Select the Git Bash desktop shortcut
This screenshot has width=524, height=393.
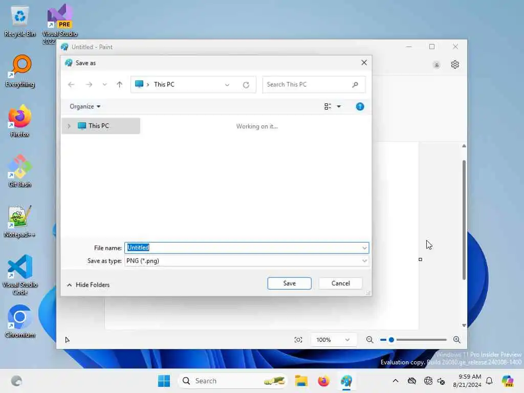[20, 171]
